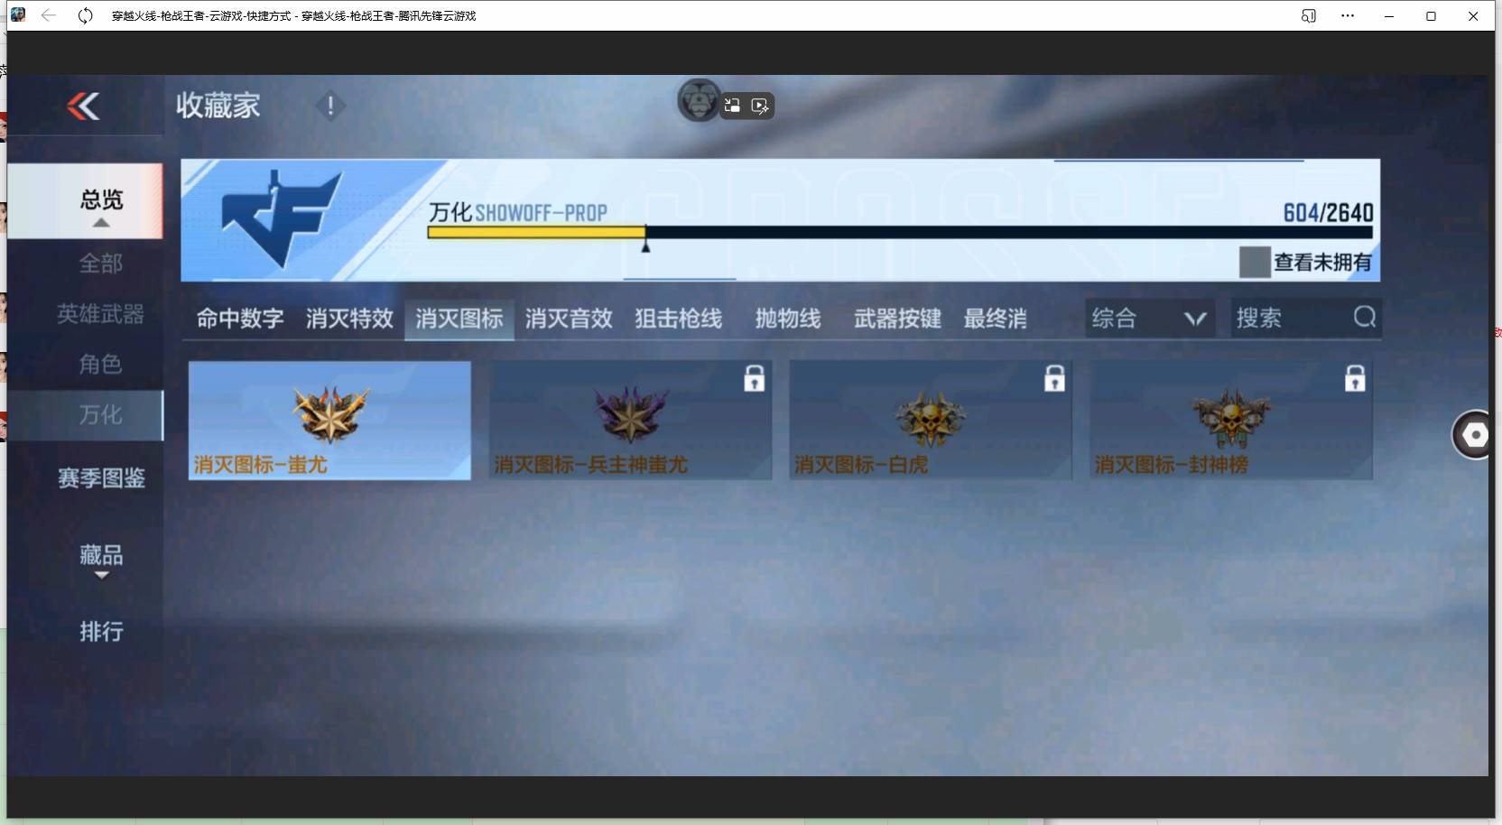1502x825 pixels.
Task: Select the 消灭图标-兵主神蚩尤 card
Action: (630, 421)
